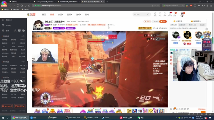Switch to the 粉丝团 tab

(x=202, y=25)
